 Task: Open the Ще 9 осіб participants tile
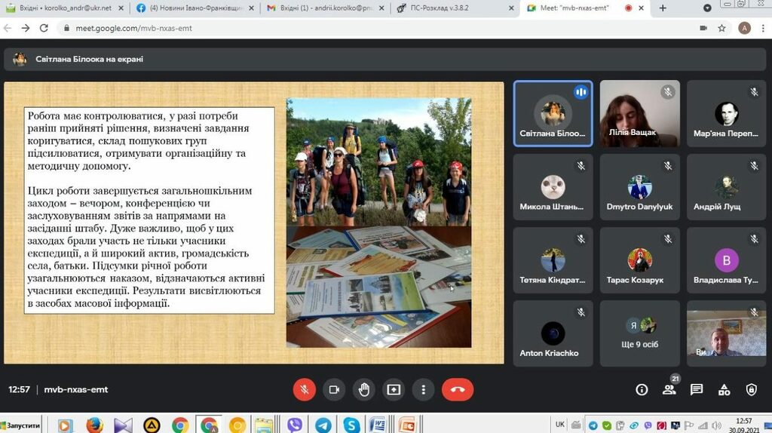640,334
